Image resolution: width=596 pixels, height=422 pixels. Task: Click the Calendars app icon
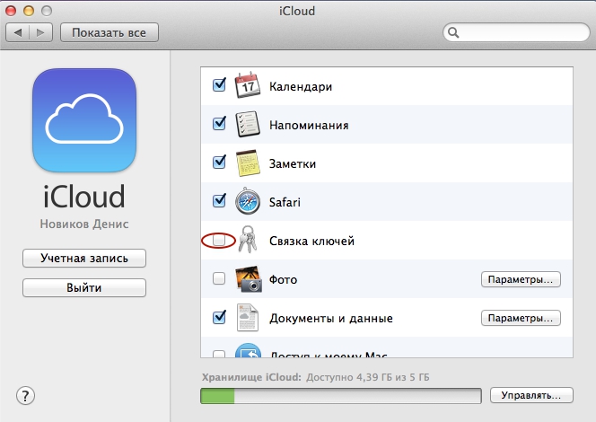coord(247,87)
